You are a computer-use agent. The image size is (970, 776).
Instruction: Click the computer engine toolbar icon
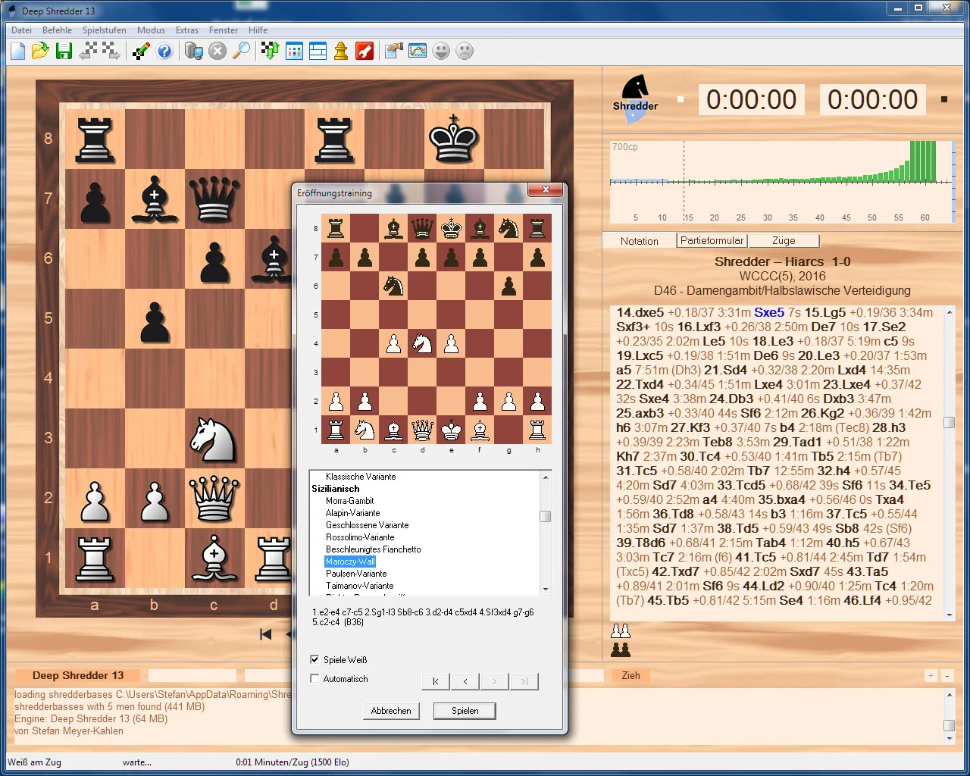click(194, 51)
